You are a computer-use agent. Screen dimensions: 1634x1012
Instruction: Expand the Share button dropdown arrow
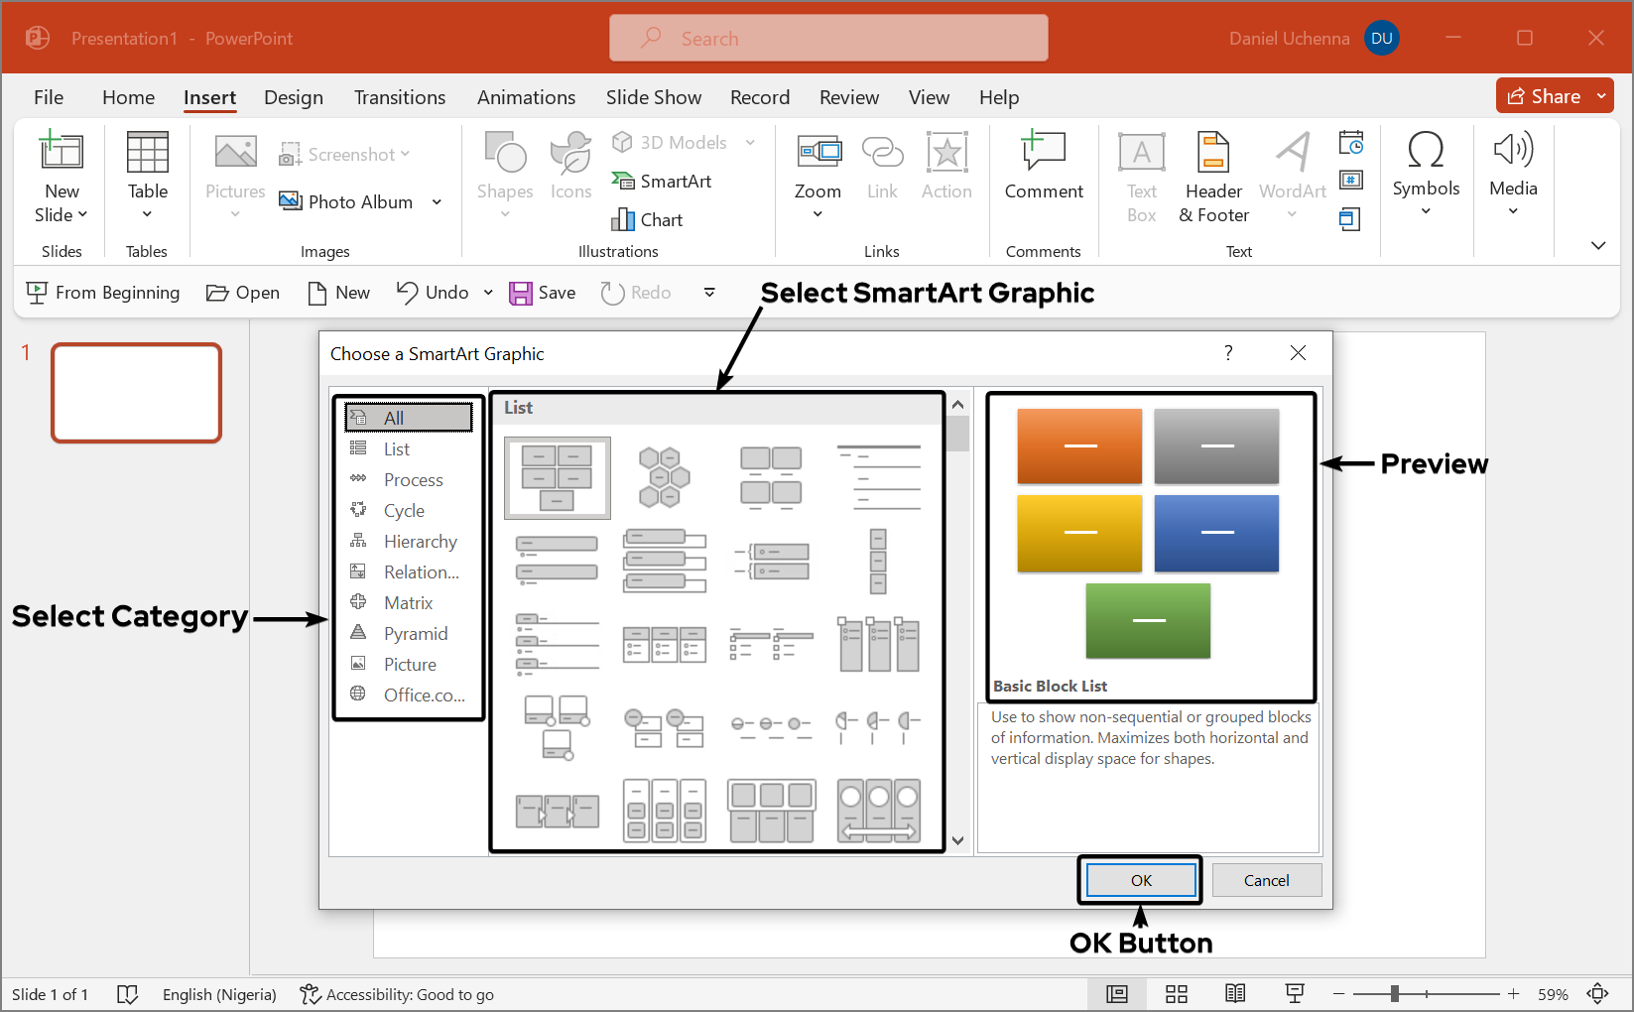[x=1601, y=96]
